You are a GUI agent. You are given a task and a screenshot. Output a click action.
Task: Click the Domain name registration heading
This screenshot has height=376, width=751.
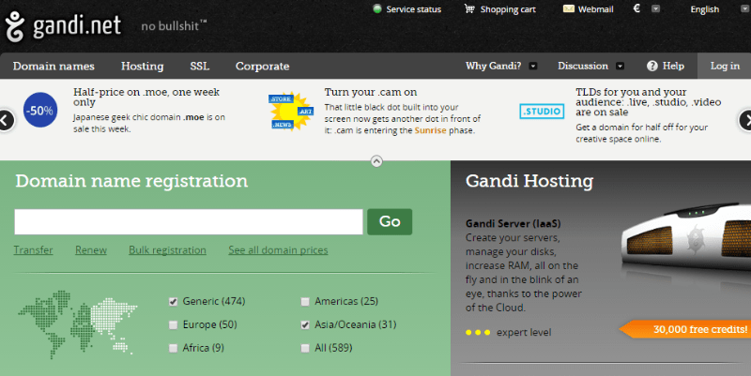pyautogui.click(x=131, y=181)
